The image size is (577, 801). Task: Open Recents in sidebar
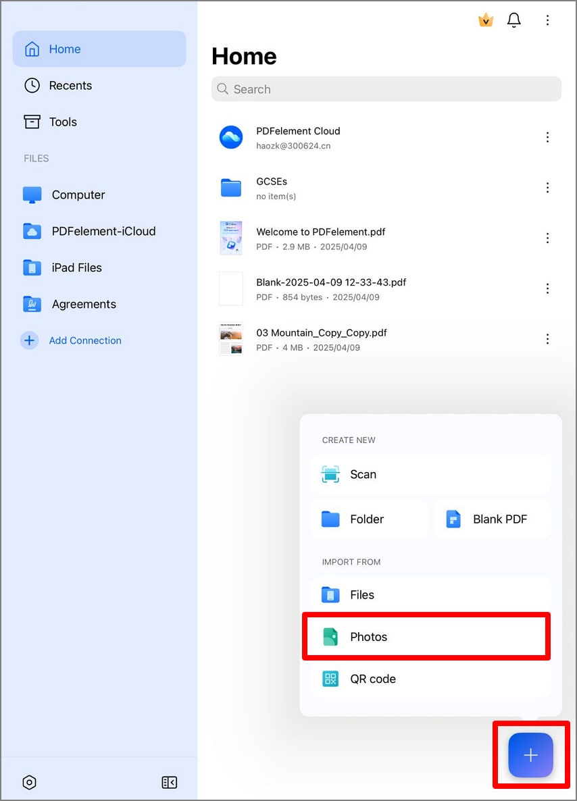99,85
